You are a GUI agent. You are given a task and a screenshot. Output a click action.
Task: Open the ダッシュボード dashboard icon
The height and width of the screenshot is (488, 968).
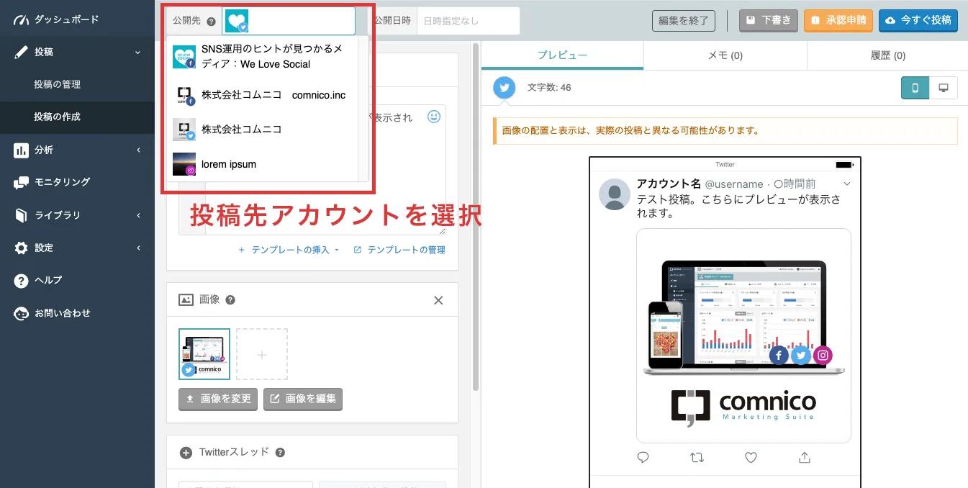tap(21, 19)
